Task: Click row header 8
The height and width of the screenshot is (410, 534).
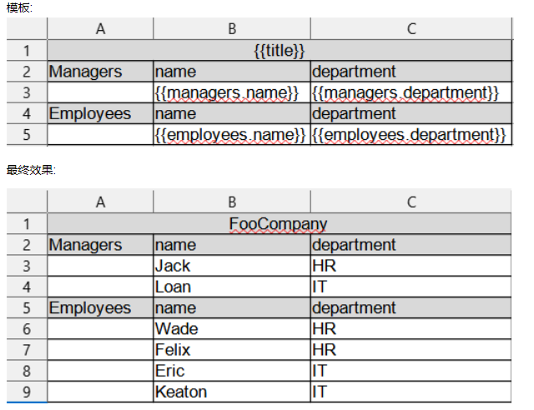Action: coord(26,370)
